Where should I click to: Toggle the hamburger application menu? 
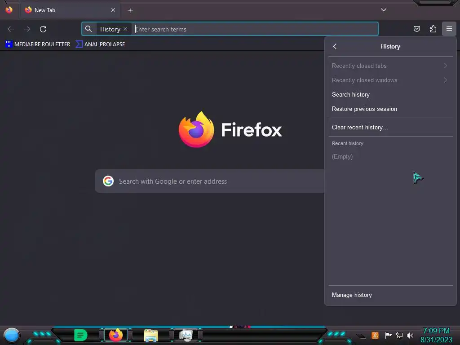449,29
